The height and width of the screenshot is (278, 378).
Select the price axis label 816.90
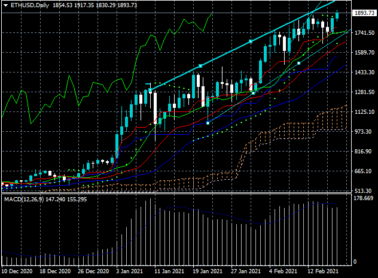click(x=364, y=152)
